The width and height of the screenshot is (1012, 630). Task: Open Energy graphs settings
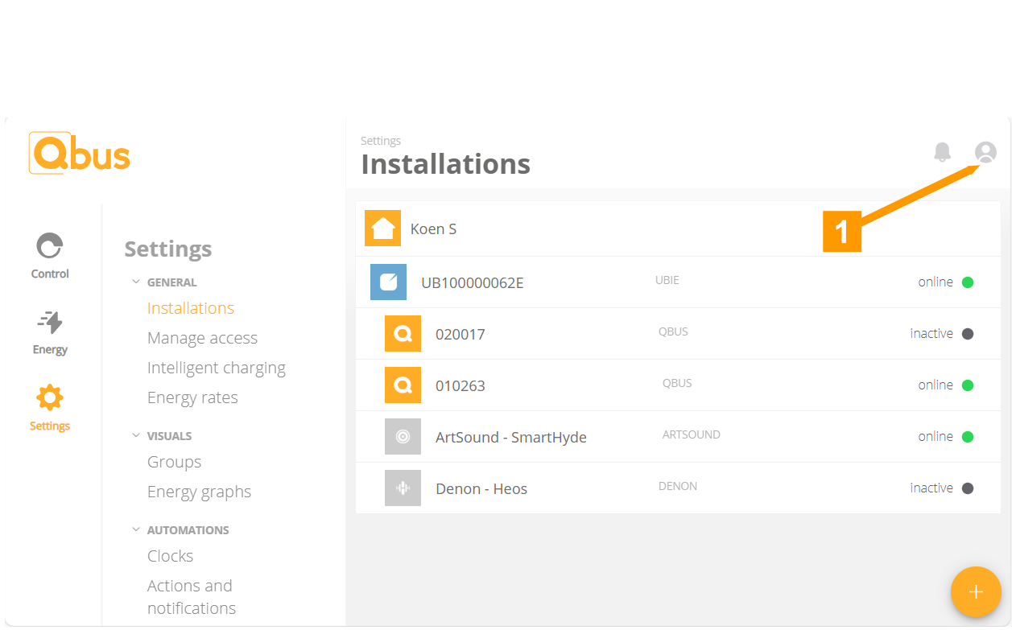[199, 492]
